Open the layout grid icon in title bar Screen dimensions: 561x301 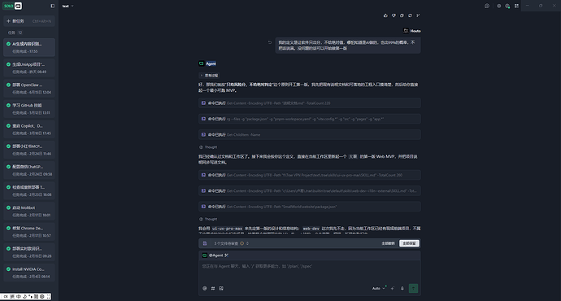click(x=516, y=6)
